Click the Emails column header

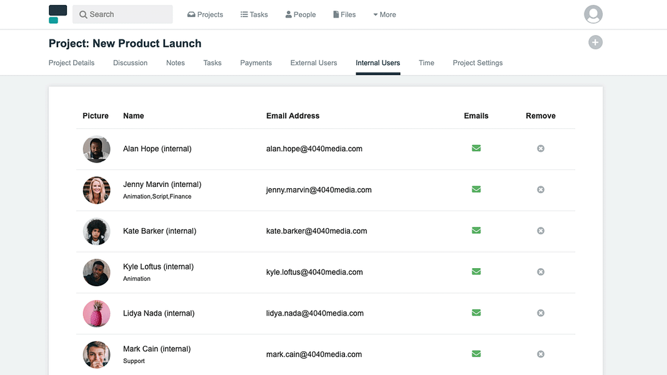(476, 116)
